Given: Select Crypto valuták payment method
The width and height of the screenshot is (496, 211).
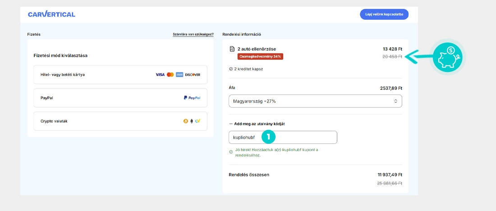Looking at the screenshot, I should tap(120, 121).
